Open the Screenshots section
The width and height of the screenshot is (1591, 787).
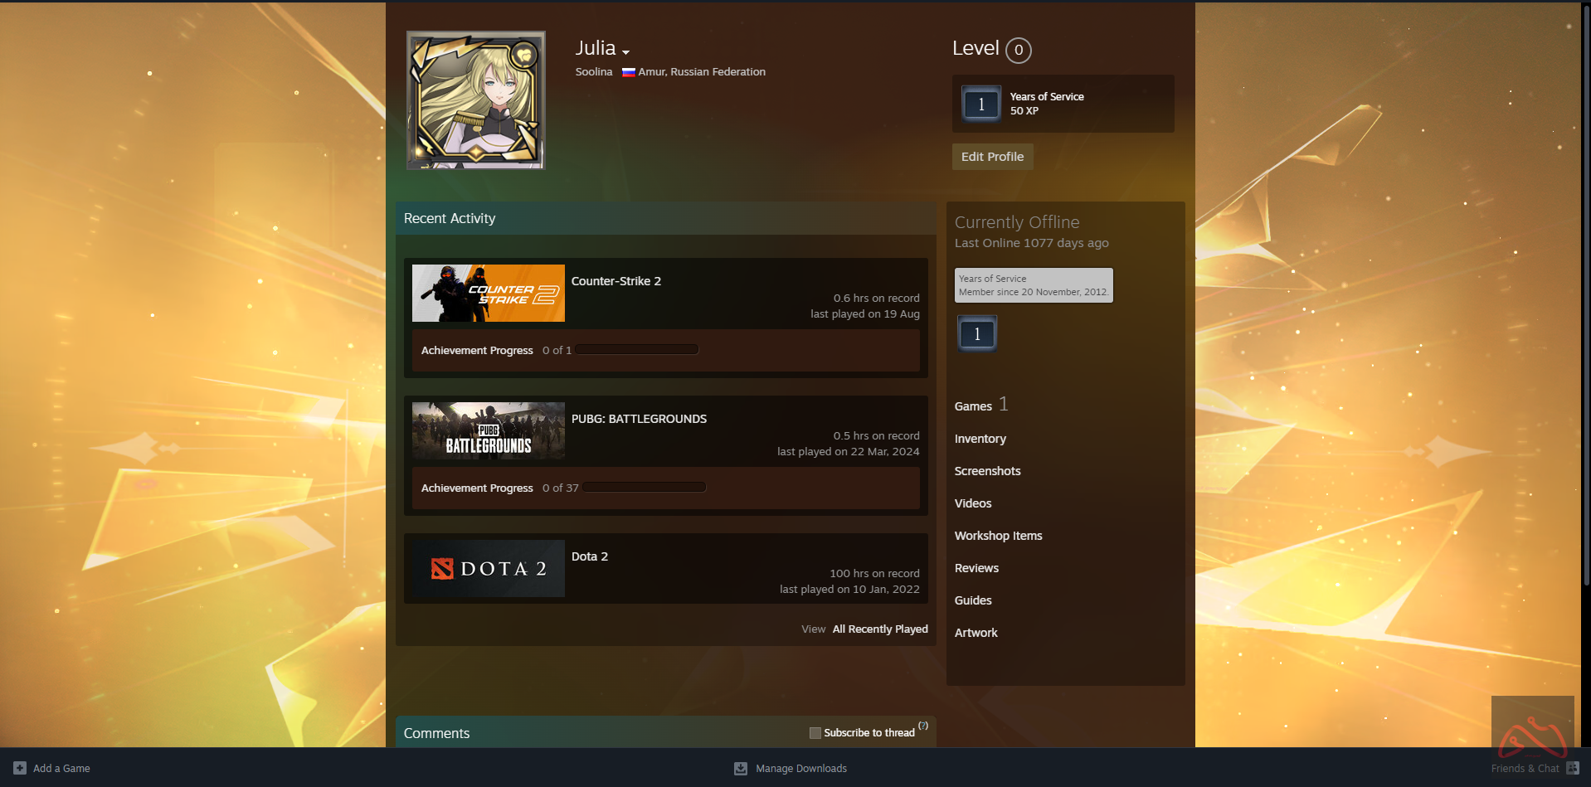tap(987, 471)
